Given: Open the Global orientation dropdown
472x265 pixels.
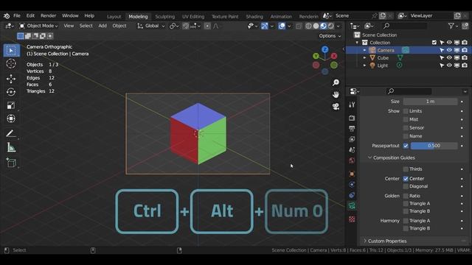Looking at the screenshot, I should [151, 26].
